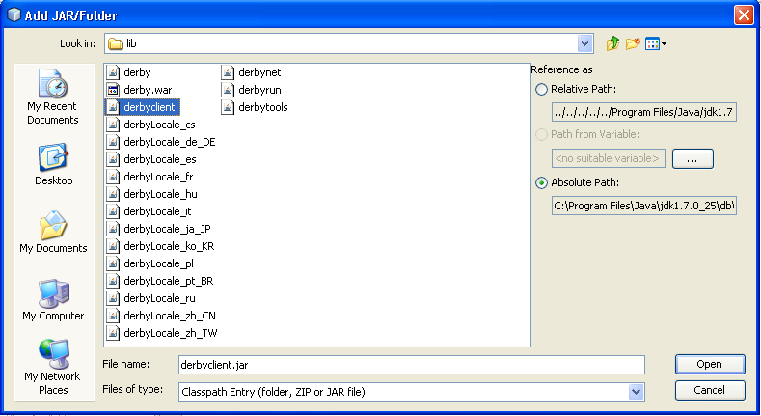761x416 pixels.
Task: Click the Relative Path text field
Action: click(x=644, y=112)
